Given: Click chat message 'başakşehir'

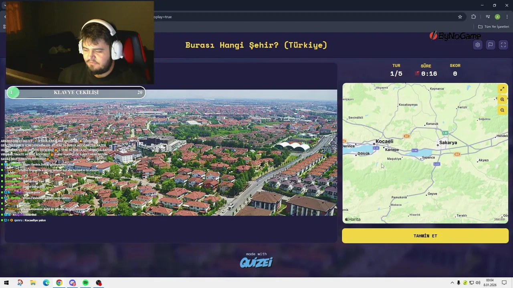Looking at the screenshot, I should point(34,192).
